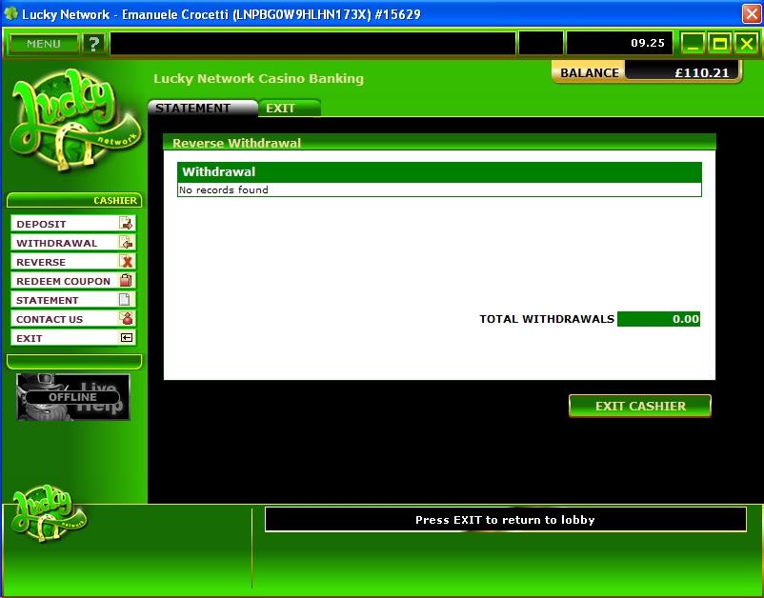Click the Withdrawal table header
The height and width of the screenshot is (598, 764).
(x=439, y=172)
